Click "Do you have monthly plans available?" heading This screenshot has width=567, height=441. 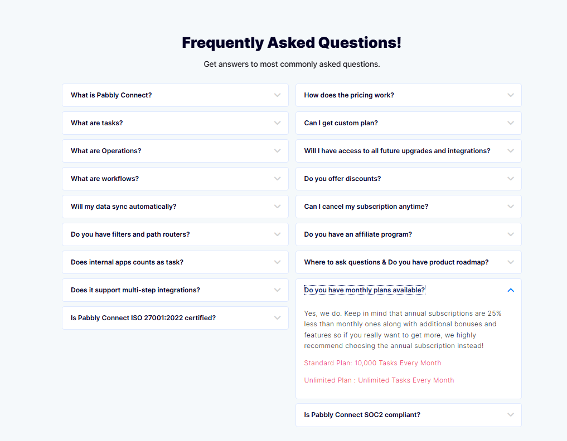[365, 290]
